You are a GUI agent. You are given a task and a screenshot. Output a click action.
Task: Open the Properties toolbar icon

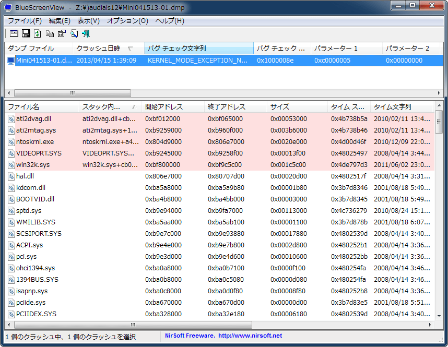coord(62,33)
